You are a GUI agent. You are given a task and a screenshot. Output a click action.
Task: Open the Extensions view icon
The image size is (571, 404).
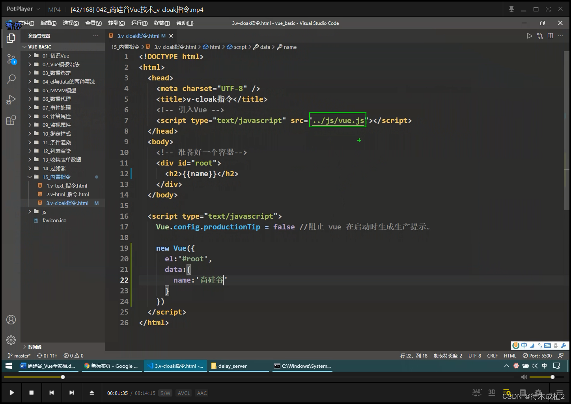coord(11,120)
